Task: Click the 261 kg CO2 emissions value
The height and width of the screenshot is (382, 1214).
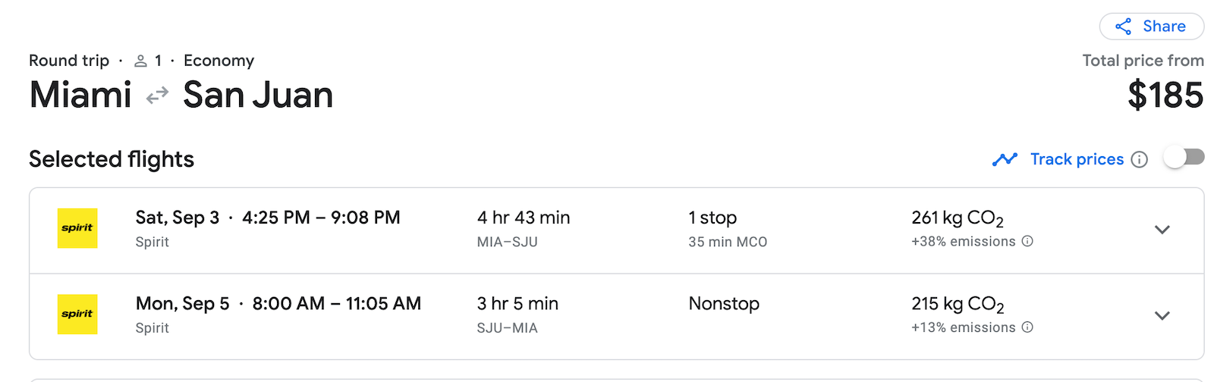Action: (958, 218)
